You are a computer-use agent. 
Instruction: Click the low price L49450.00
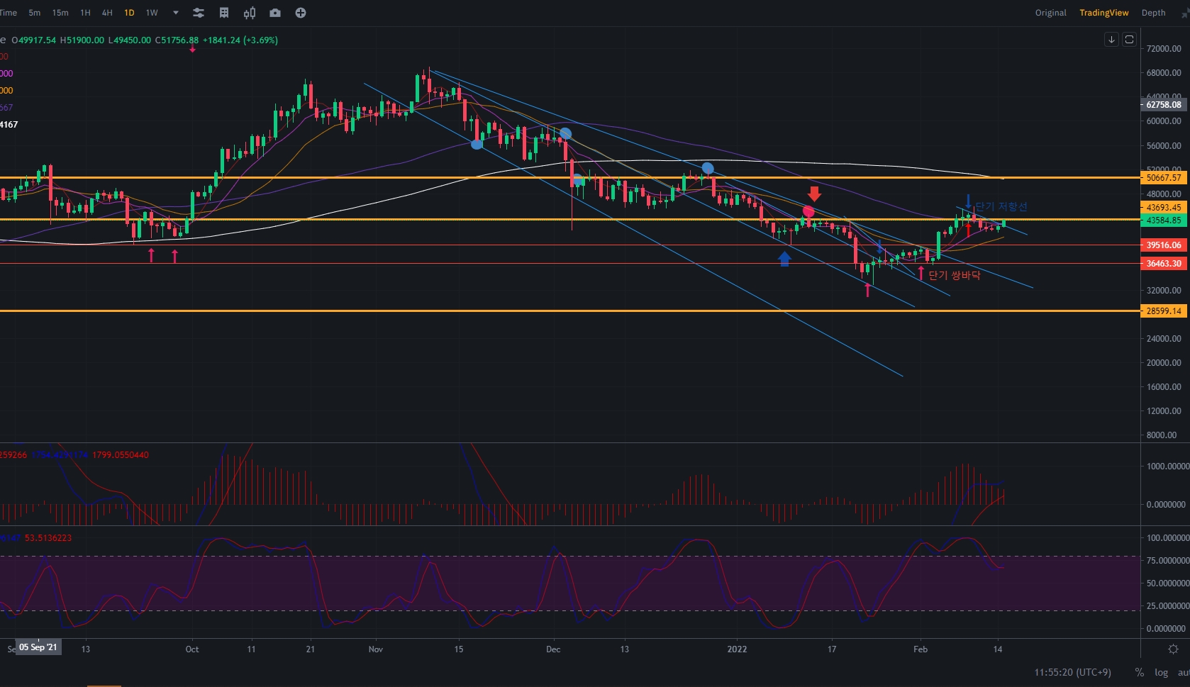129,40
